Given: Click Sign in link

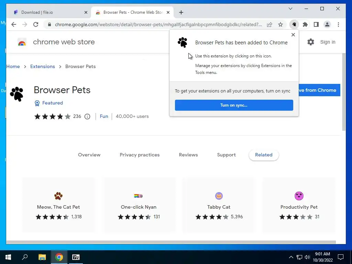Looking at the screenshot, I should (x=328, y=42).
